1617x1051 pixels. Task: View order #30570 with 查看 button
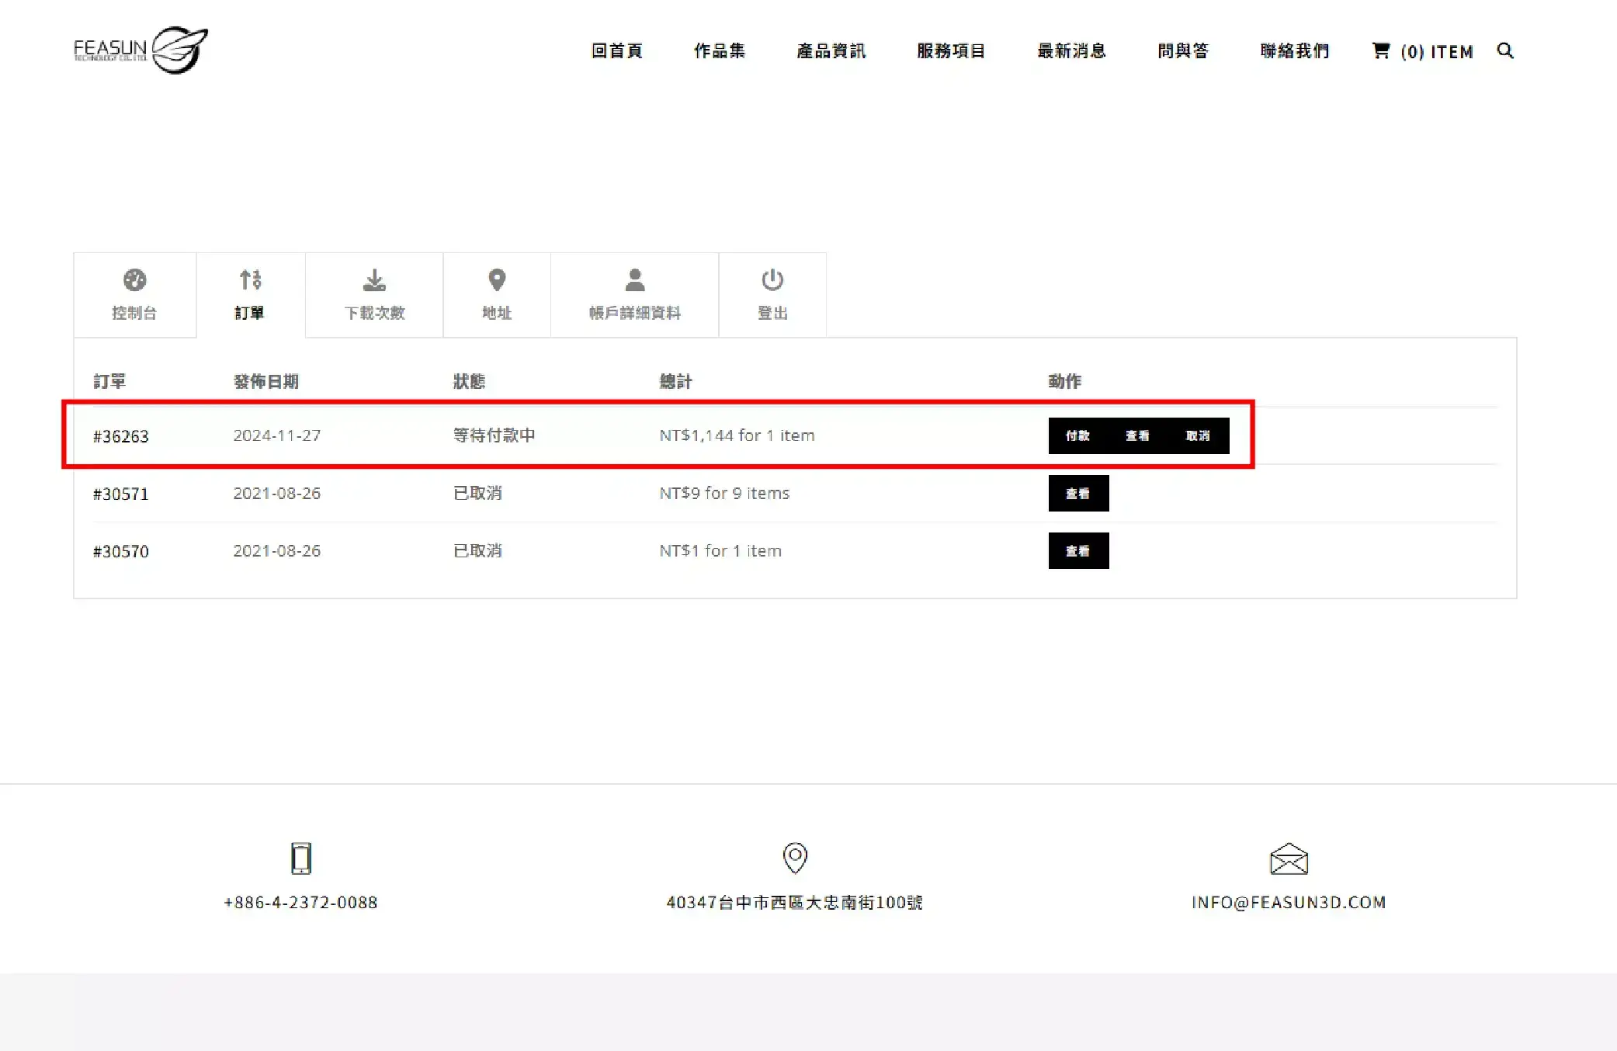click(1078, 550)
